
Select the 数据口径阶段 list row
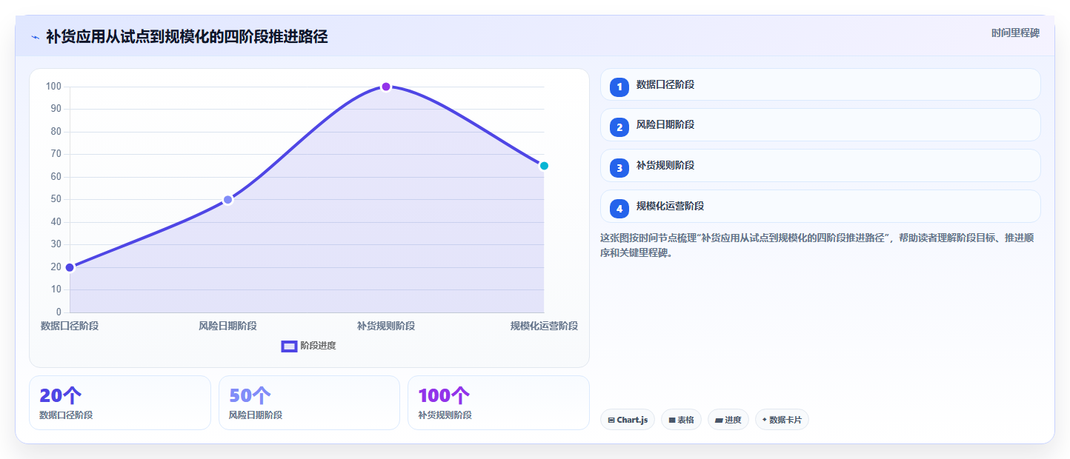tap(820, 84)
